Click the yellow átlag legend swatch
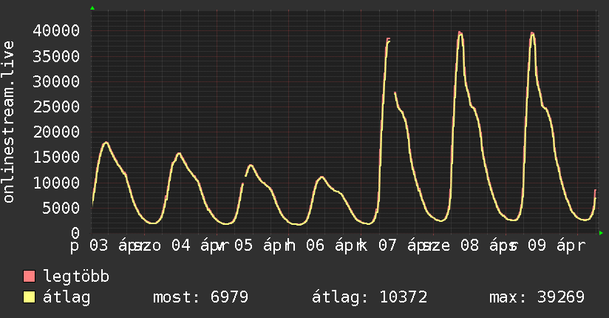 click(29, 297)
